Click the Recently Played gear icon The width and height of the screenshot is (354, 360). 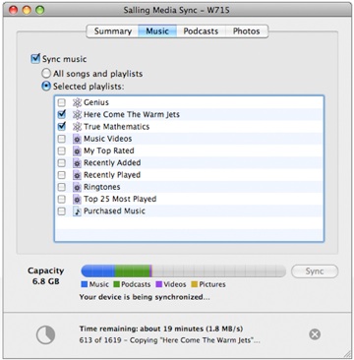77,175
